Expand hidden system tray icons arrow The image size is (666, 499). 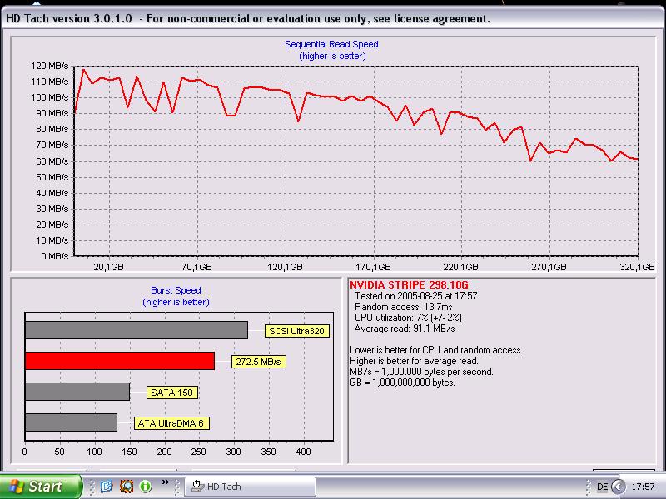tap(619, 487)
